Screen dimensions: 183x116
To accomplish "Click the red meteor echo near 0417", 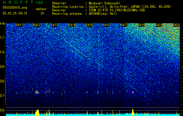I will [x=133, y=92].
